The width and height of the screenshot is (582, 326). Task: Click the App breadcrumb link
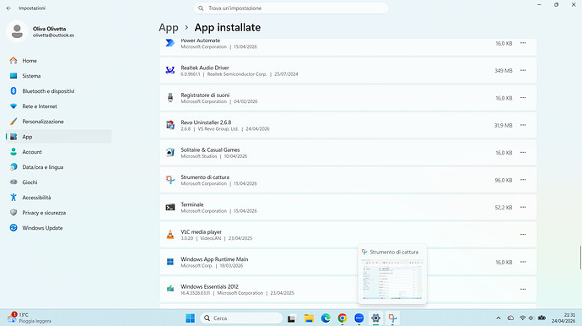(x=169, y=28)
